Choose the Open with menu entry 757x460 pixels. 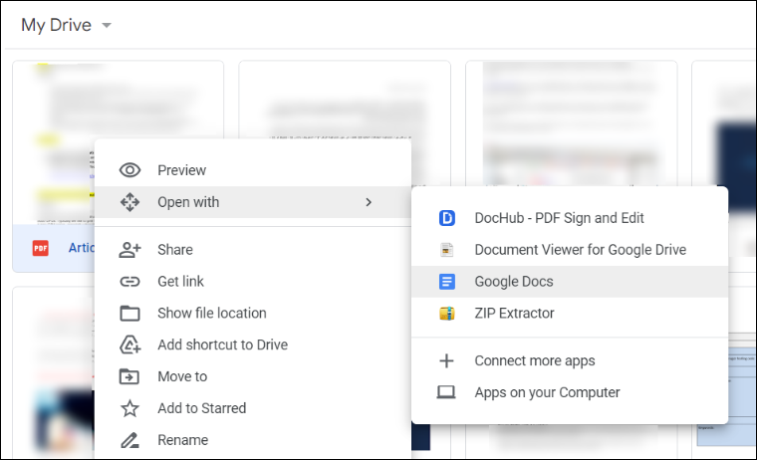[253, 202]
